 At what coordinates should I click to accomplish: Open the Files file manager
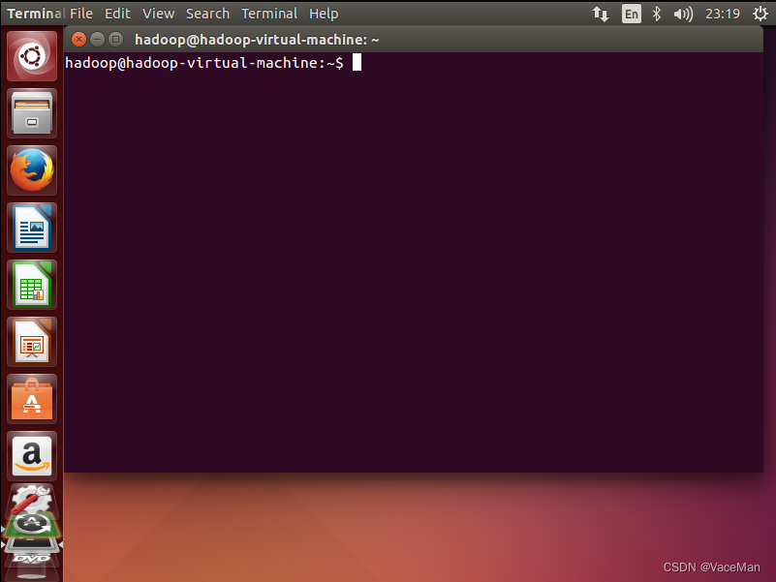pos(32,113)
